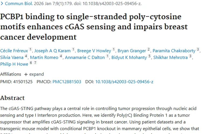Screen dimensions: 202x134
Task: Open the PMC12881503 full-text link
Action: [x=67, y=81]
